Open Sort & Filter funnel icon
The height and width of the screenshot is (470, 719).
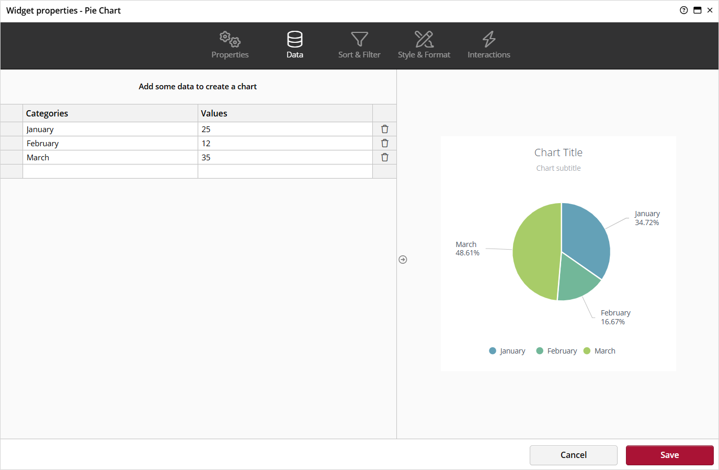[359, 39]
